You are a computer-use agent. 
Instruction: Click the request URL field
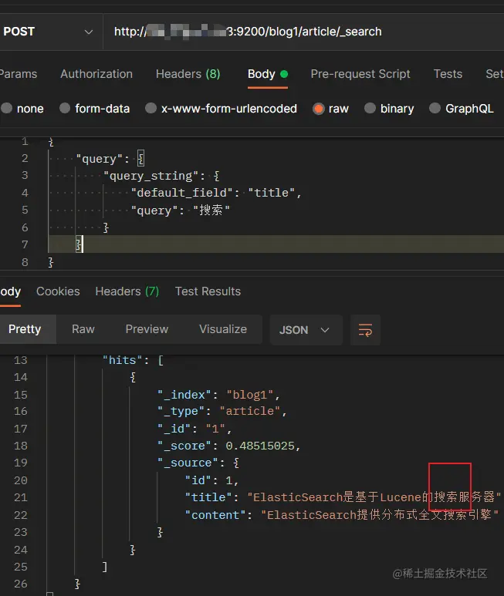coord(303,32)
